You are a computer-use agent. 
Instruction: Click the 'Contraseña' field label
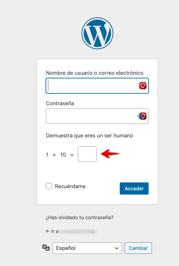click(x=60, y=103)
